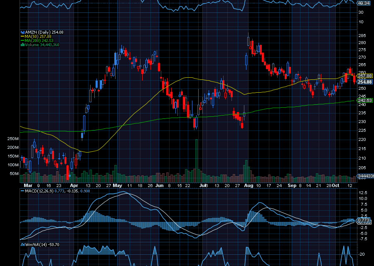This screenshot has height=266, width=374.
Task: Select the AMZN (Daily) 254.08 legend label
Action: pos(44,32)
